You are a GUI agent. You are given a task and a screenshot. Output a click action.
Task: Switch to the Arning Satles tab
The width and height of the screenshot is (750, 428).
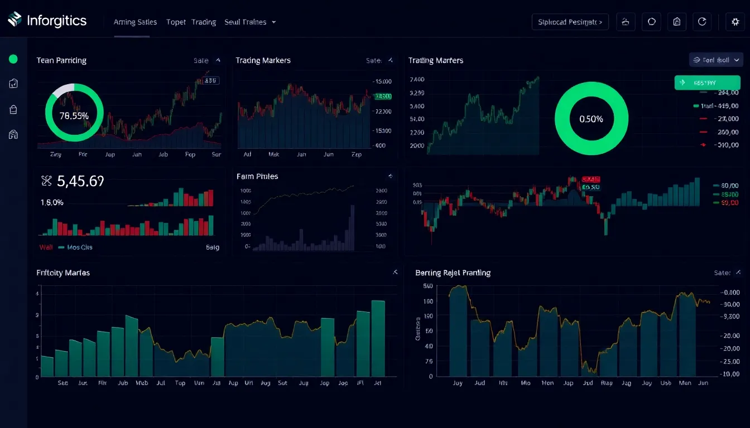(135, 22)
